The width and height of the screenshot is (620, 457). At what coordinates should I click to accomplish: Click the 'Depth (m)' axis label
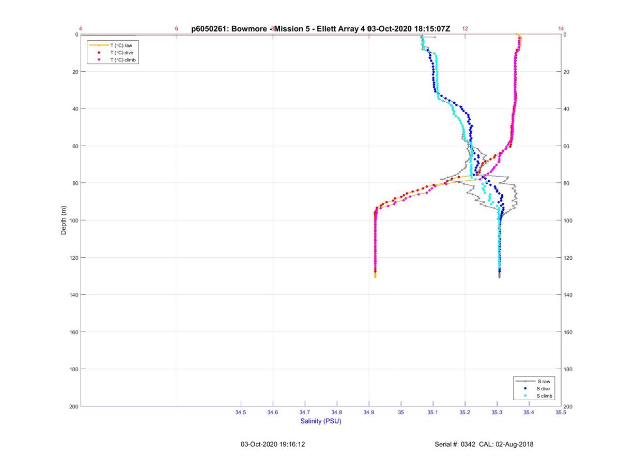pyautogui.click(x=64, y=220)
